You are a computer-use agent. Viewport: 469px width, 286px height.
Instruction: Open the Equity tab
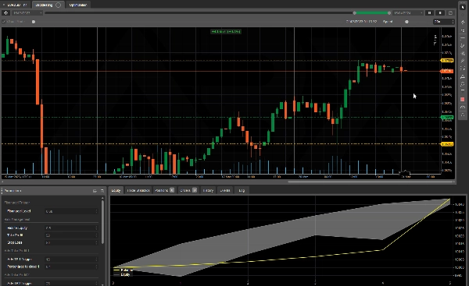tap(116, 190)
